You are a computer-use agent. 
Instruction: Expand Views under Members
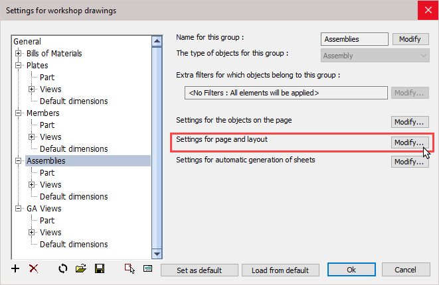click(31, 137)
